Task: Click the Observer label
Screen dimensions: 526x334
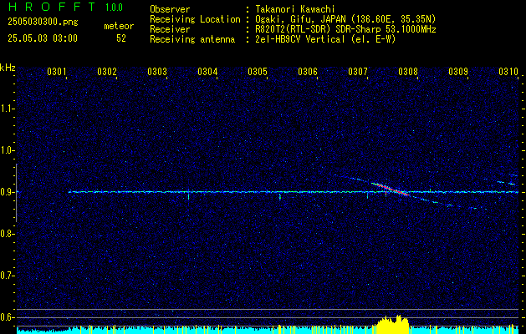Action: tap(170, 9)
